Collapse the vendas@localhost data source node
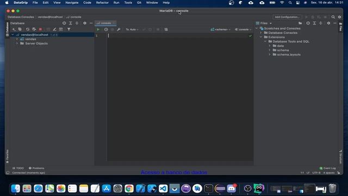348x196 pixels. coord(13,35)
